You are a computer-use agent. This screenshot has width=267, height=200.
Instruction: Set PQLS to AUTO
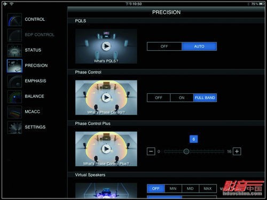[199, 46]
